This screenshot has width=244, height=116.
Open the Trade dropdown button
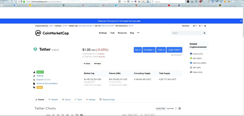161,50
